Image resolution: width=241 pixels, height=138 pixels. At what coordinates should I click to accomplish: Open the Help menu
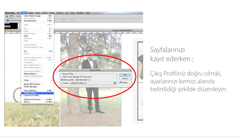point(88,13)
